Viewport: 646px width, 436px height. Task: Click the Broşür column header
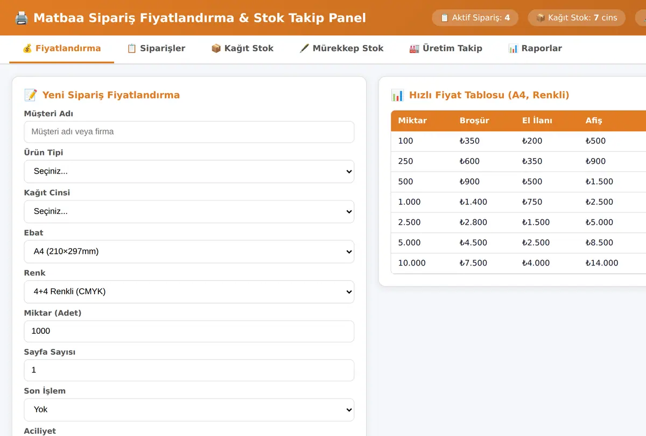coord(474,120)
